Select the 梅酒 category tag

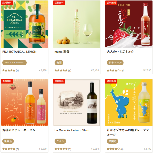(x=59, y=63)
